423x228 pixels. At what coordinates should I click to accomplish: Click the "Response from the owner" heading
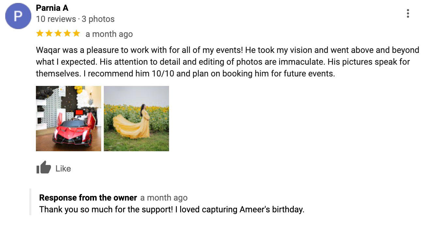88,198
